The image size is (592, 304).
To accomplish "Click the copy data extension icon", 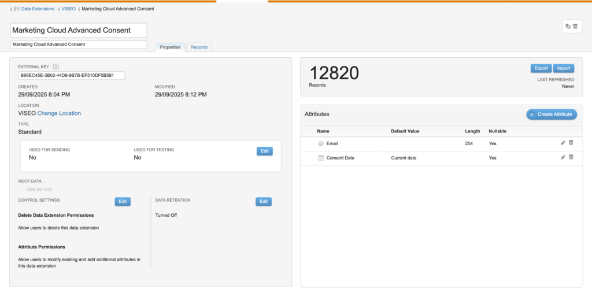I will point(568,26).
